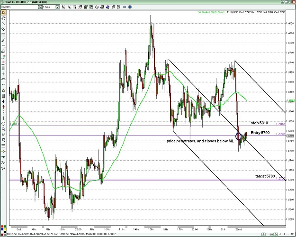296x237 pixels.
Task: Click the 'Entry 5790' chart label
Action: click(x=260, y=133)
